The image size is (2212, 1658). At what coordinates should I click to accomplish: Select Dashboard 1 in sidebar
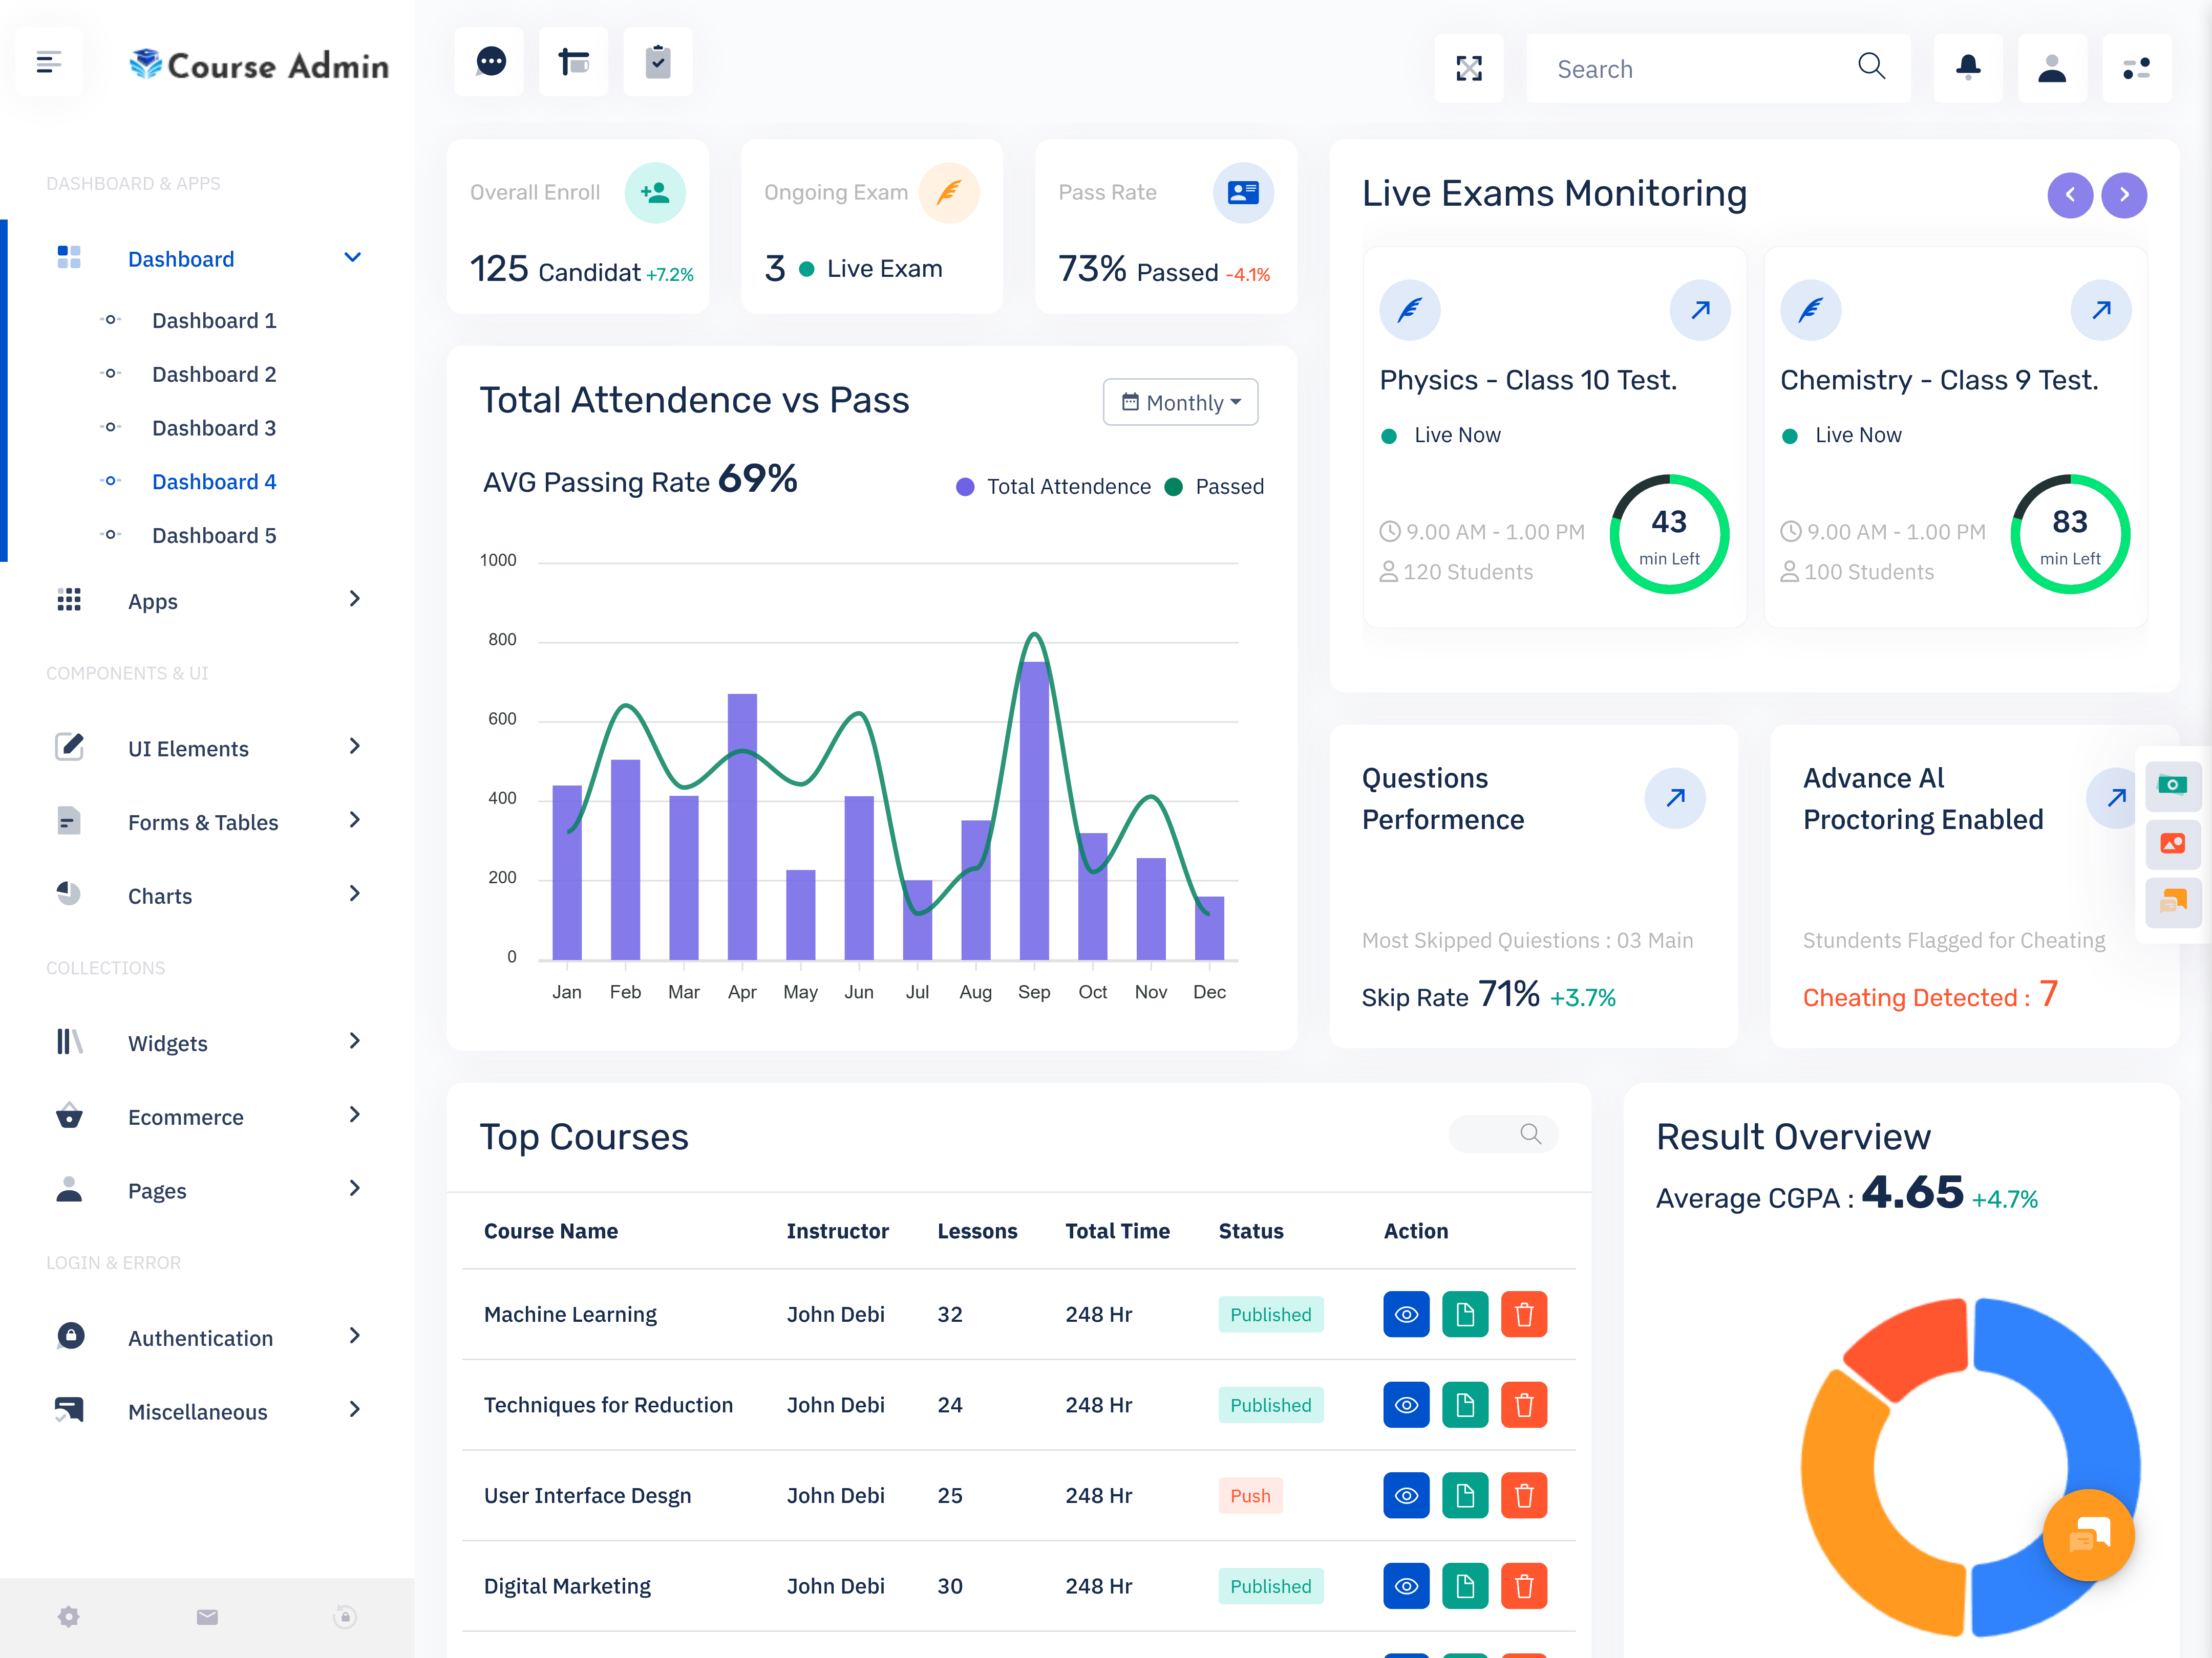pos(214,320)
